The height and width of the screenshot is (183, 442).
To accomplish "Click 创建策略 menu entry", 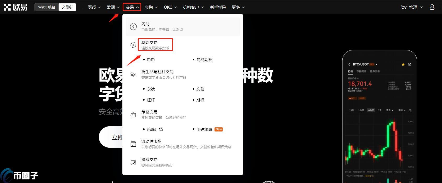I will pos(204,129).
